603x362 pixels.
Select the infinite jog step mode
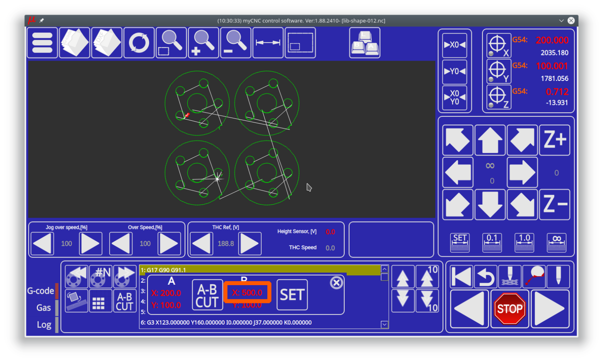click(557, 242)
